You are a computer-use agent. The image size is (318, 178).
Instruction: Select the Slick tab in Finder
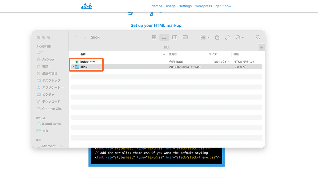pyautogui.click(x=167, y=48)
